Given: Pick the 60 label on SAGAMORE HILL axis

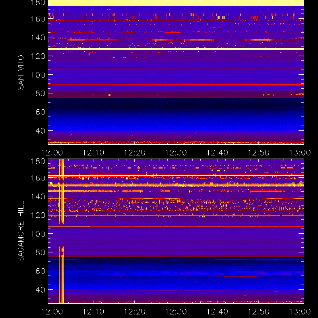Looking at the screenshot, I should (x=40, y=271).
